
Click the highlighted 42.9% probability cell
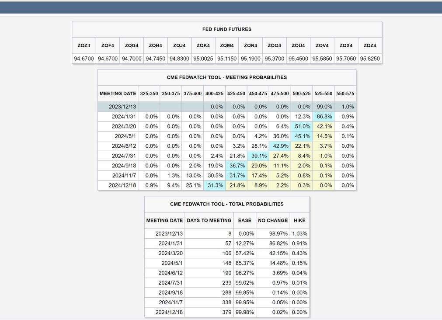281,146
